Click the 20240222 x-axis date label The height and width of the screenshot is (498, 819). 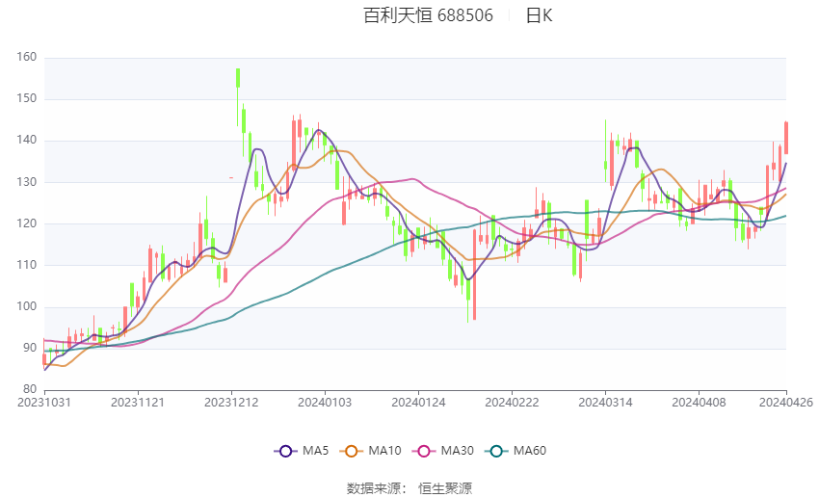(x=512, y=403)
